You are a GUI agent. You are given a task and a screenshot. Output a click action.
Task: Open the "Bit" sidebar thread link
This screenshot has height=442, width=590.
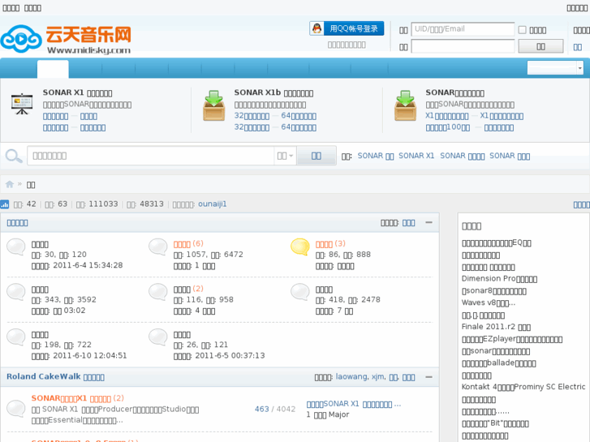[x=495, y=423]
